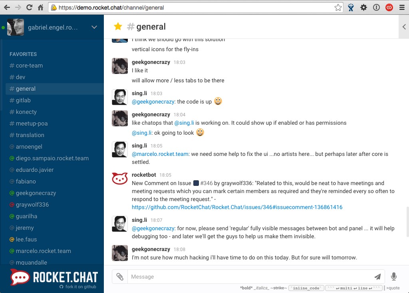This screenshot has width=409, height=293.
Task: Unfavorite general with the yellow star
Action: [118, 26]
